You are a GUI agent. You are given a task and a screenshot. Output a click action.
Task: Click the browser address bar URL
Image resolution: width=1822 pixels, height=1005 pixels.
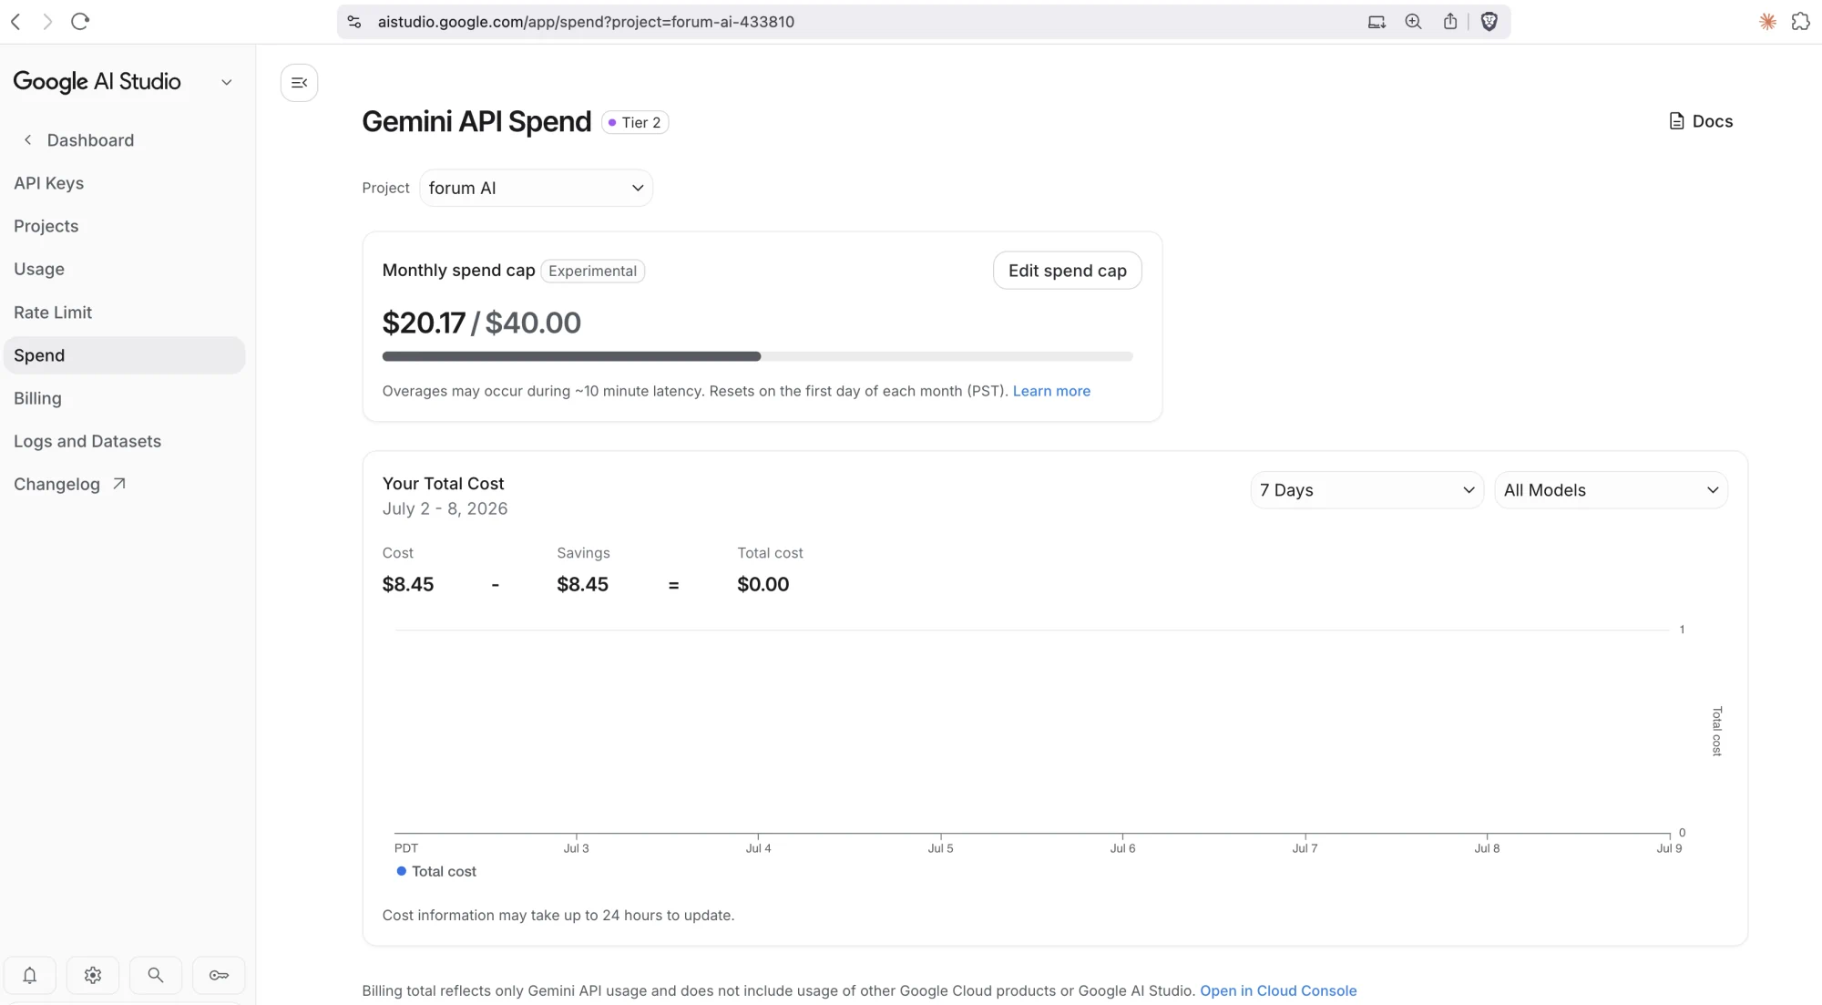(x=586, y=22)
